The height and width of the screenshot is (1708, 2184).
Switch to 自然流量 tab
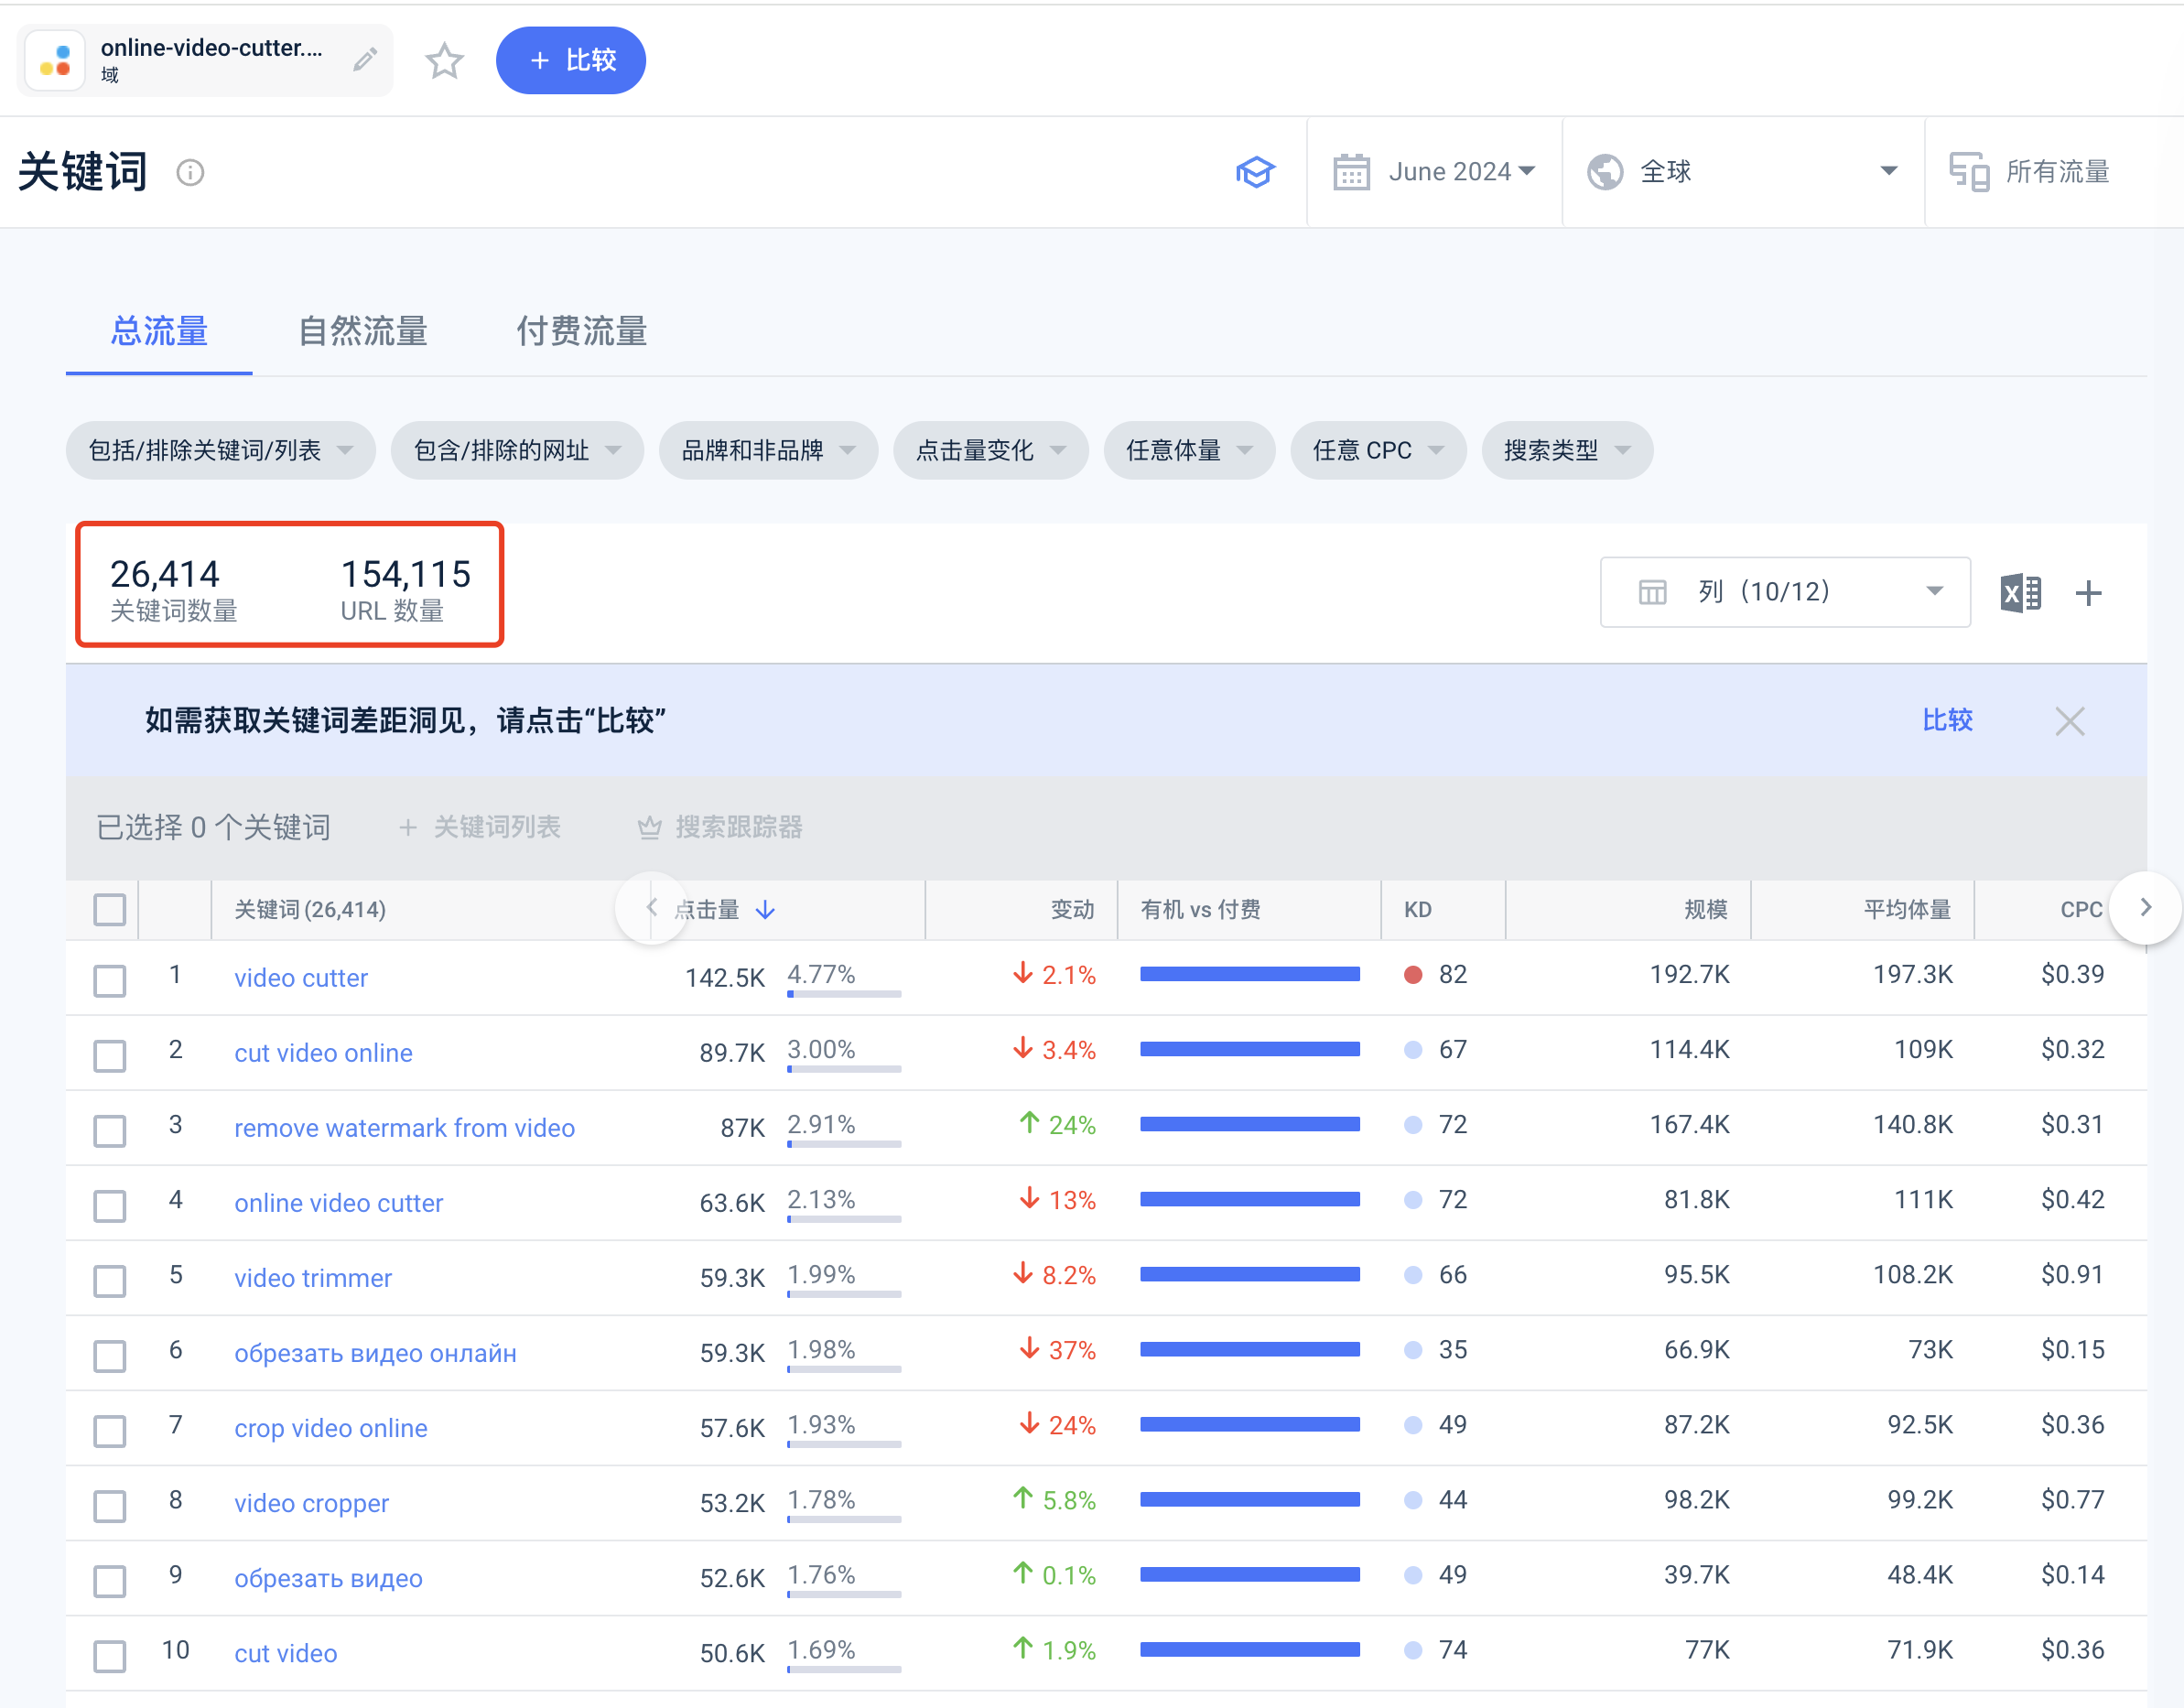click(363, 331)
